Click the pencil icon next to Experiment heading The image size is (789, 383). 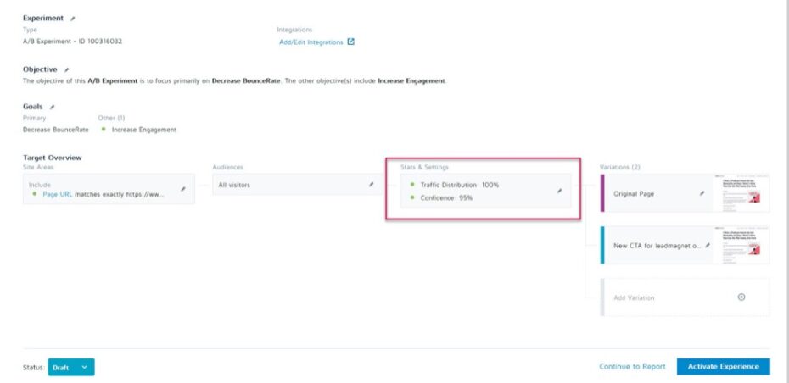72,18
